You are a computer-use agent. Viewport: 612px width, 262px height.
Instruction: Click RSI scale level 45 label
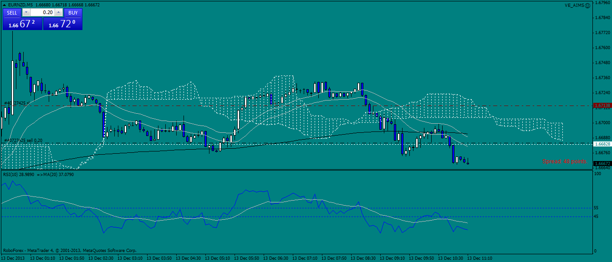point(597,217)
